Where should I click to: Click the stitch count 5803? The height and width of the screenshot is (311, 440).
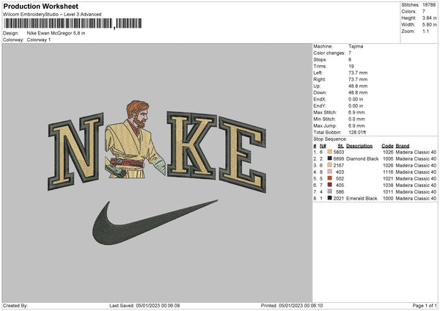click(x=339, y=152)
